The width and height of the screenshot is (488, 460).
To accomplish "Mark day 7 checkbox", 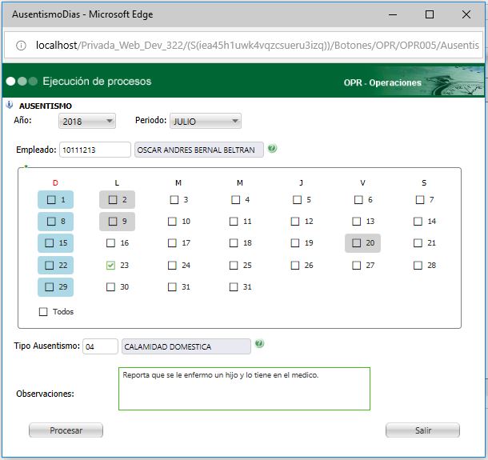I will pos(420,200).
